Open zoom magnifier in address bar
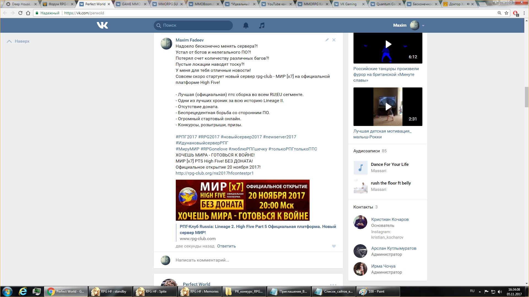This screenshot has height=297, width=529. [499, 13]
